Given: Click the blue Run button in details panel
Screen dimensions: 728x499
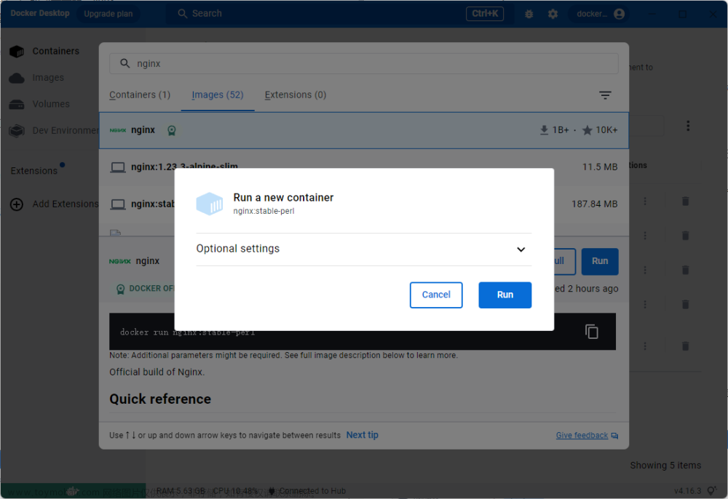Looking at the screenshot, I should [x=600, y=261].
